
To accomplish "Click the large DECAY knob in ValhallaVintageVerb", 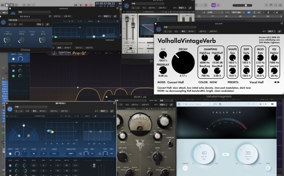I will (x=183, y=62).
